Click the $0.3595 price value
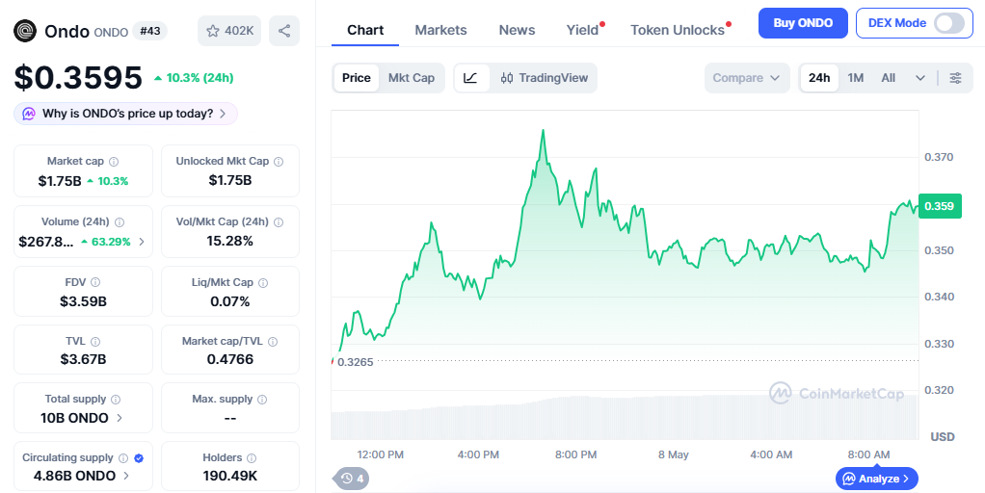The width and height of the screenshot is (985, 493). click(x=78, y=78)
